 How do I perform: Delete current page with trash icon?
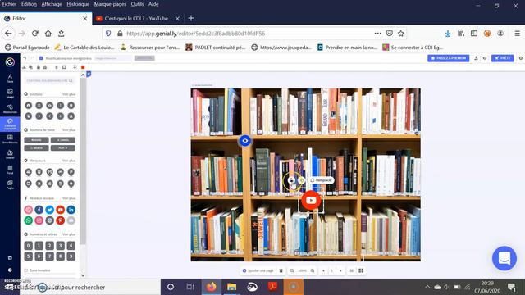(x=281, y=270)
